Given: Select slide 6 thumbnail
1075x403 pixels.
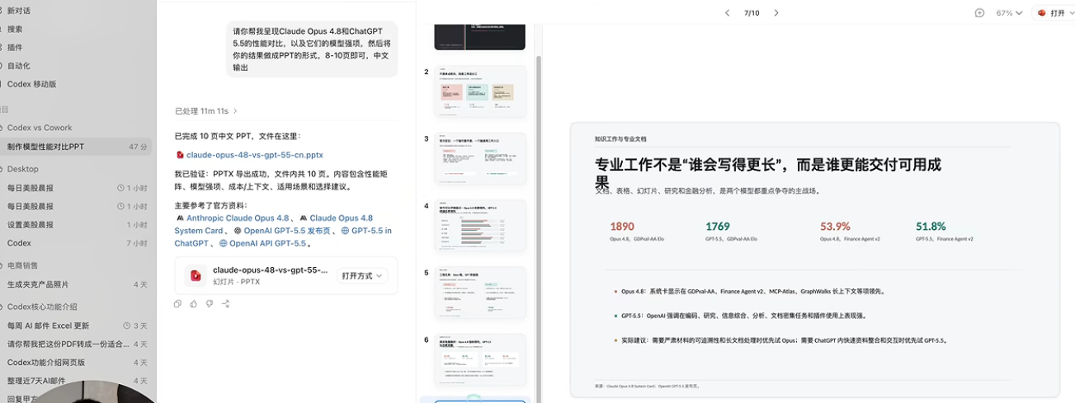Looking at the screenshot, I should click(x=480, y=359).
